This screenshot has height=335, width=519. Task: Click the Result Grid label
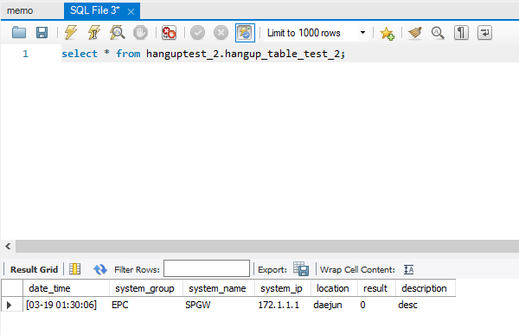(34, 270)
